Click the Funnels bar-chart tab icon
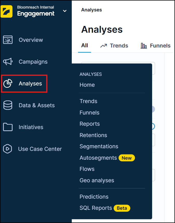 click(144, 46)
